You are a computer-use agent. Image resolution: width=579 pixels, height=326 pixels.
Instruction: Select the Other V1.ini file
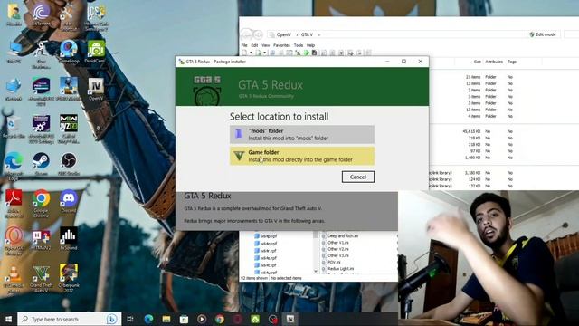pyautogui.click(x=335, y=243)
